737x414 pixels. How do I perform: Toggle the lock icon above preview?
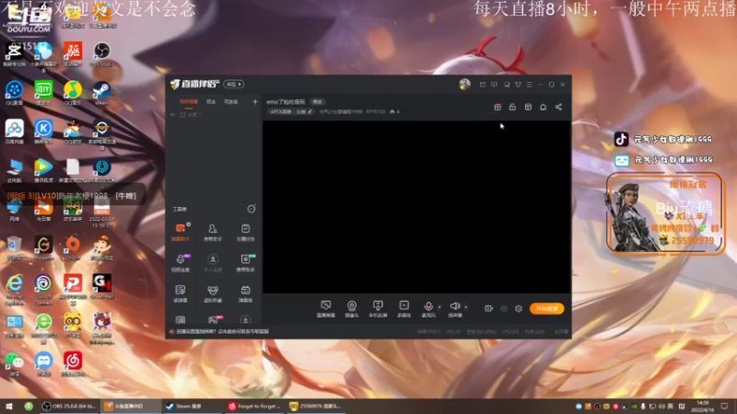tap(512, 107)
